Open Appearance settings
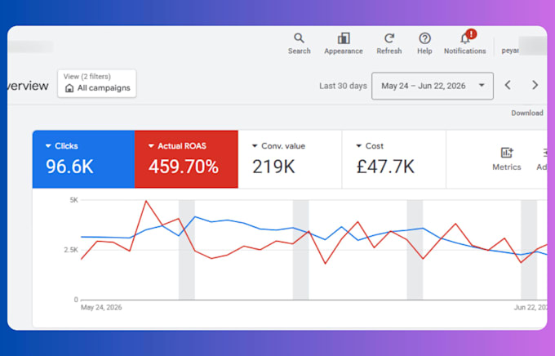Viewport: 555px width, 356px height. coord(344,43)
